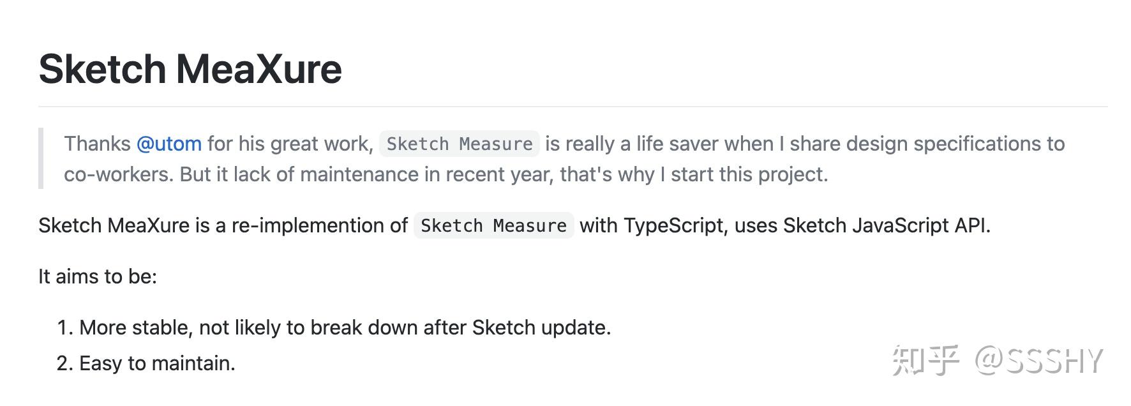Open the @utom profile link
Viewport: 1131px width, 406px height.
pos(169,144)
